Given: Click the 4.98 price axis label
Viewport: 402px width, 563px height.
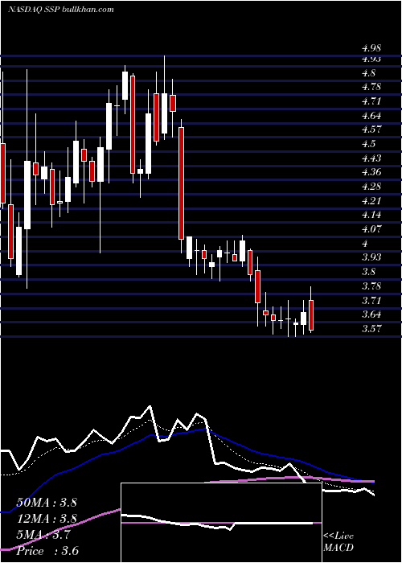Looking at the screenshot, I should (x=371, y=48).
